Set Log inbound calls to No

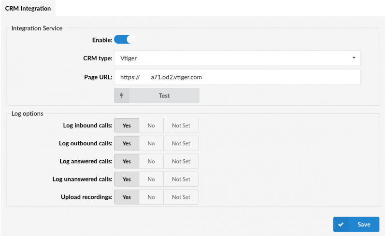pyautogui.click(x=151, y=125)
